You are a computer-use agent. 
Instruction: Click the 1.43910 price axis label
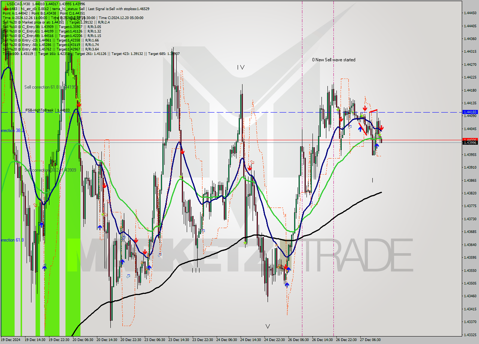[x=470, y=167]
